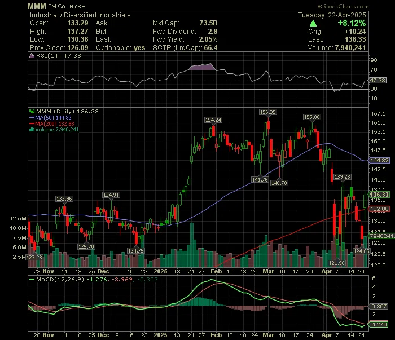Click the RSI(14) indicator icon

pos(32,55)
